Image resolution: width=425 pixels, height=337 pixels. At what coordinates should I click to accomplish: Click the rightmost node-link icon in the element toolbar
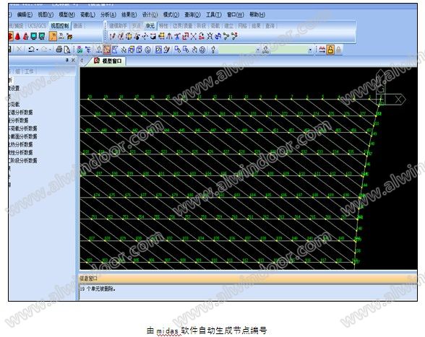coord(234,36)
